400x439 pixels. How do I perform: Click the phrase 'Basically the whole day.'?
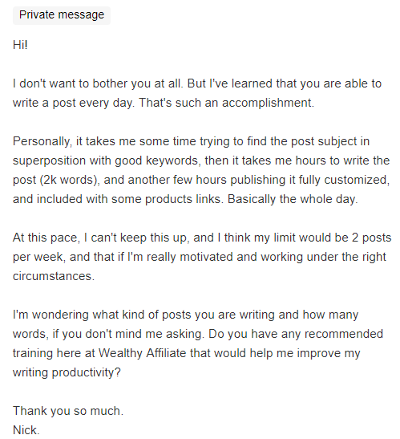[293, 199]
